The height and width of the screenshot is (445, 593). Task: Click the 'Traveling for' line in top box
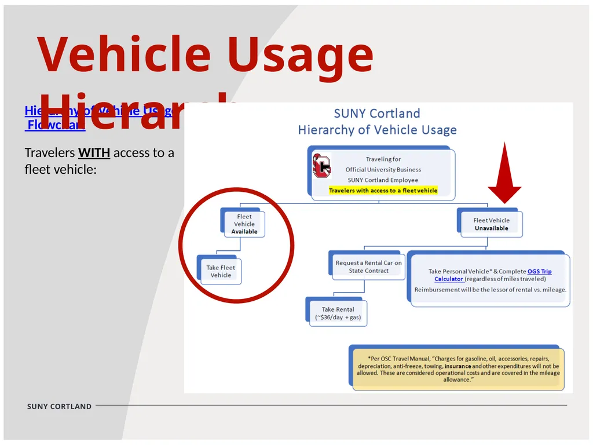(x=383, y=159)
